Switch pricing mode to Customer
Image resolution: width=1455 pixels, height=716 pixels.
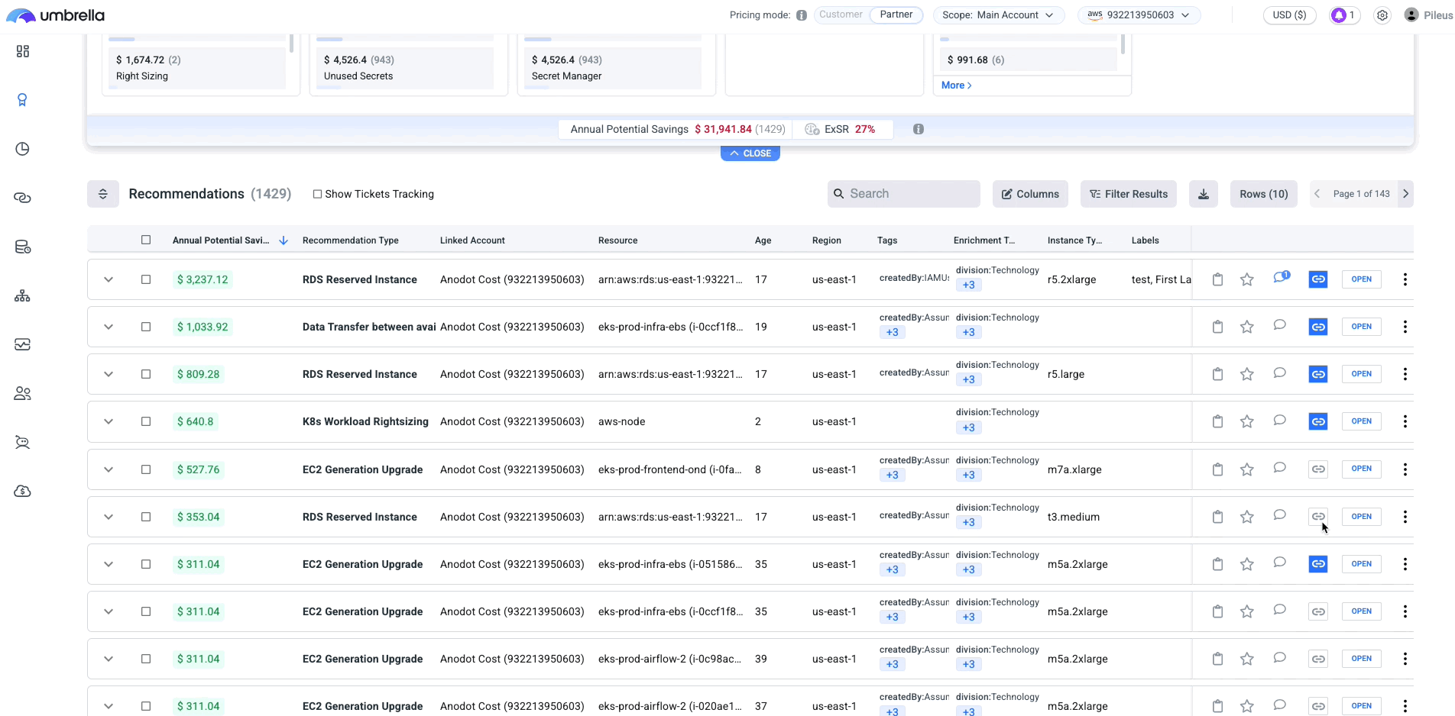pyautogui.click(x=841, y=15)
